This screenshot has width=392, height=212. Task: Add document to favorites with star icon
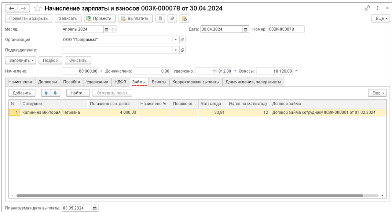click(38, 8)
